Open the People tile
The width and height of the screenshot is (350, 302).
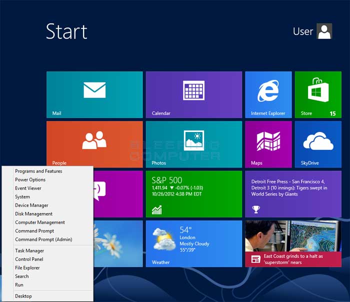point(94,144)
